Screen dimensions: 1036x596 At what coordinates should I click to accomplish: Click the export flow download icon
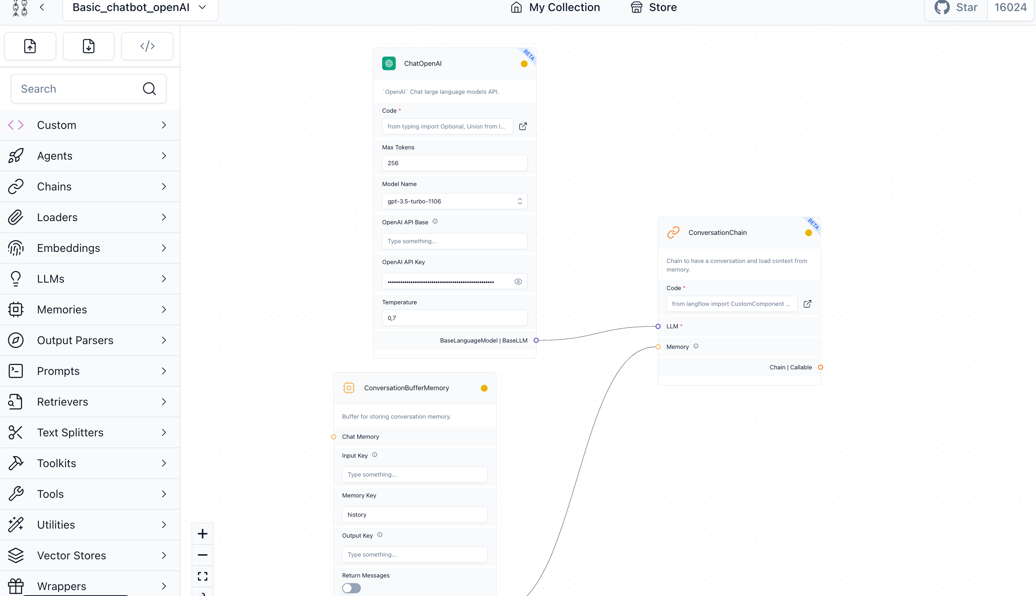click(x=88, y=46)
